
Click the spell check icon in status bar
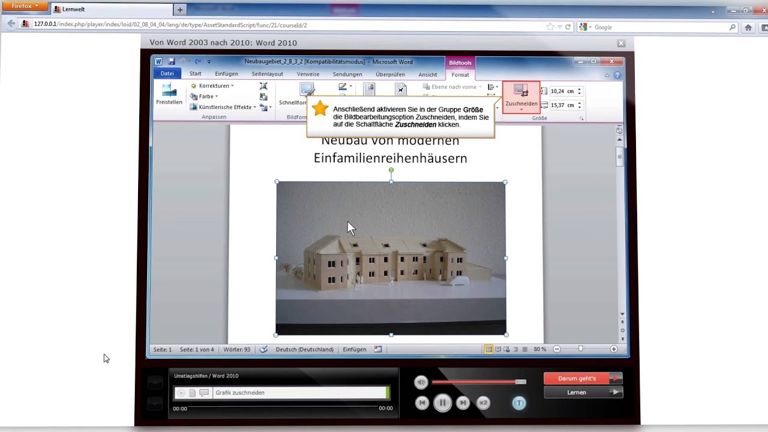tap(263, 349)
